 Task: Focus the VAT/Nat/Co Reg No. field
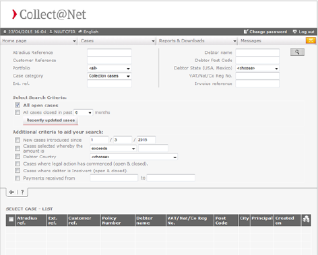pyautogui.click(x=257, y=76)
